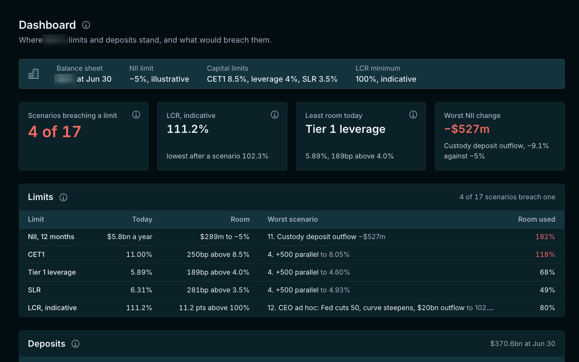Select the 111.2% headline LCR value
This screenshot has height=362, width=579.
[x=188, y=129]
